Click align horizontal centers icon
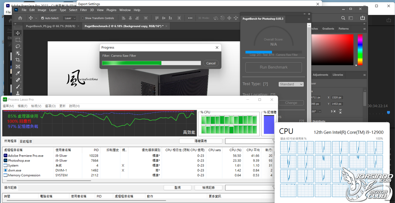Screen dimensions: 395x203 (131, 18)
